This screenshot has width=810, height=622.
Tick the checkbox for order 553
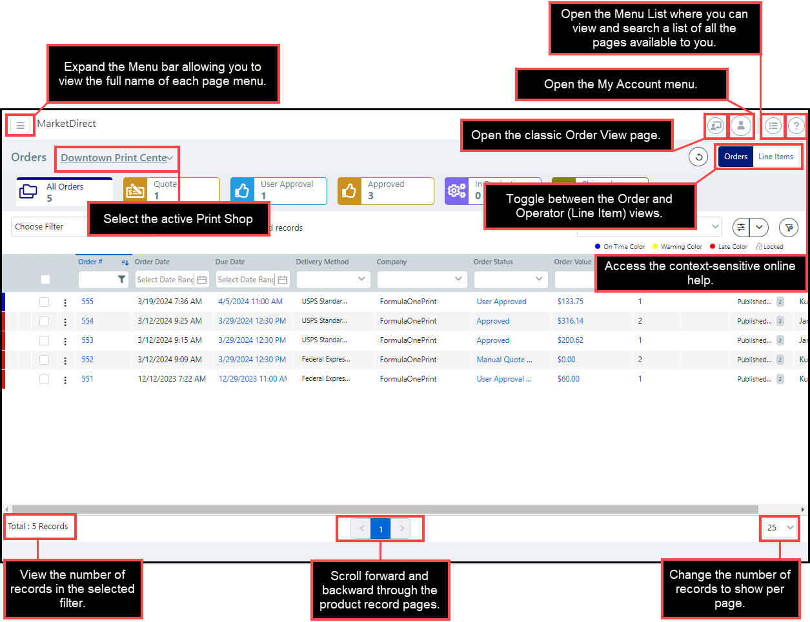(44, 340)
